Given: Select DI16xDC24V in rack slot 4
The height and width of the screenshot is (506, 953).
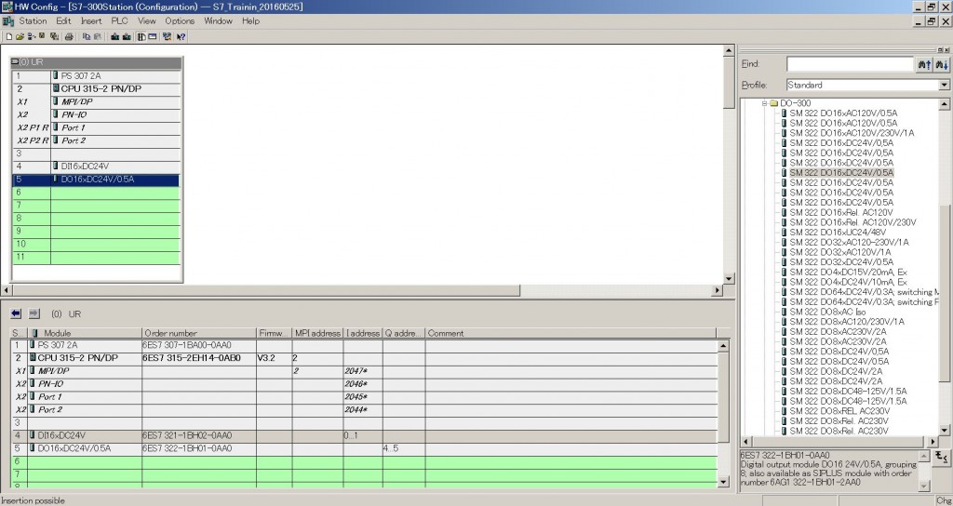Looking at the screenshot, I should click(x=96, y=166).
